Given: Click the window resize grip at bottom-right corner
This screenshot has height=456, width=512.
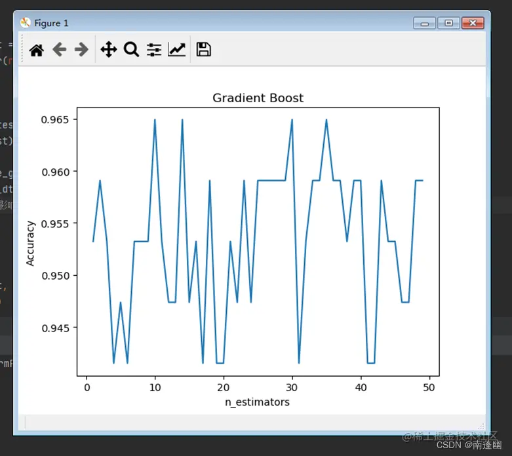Looking at the screenshot, I should (481, 426).
